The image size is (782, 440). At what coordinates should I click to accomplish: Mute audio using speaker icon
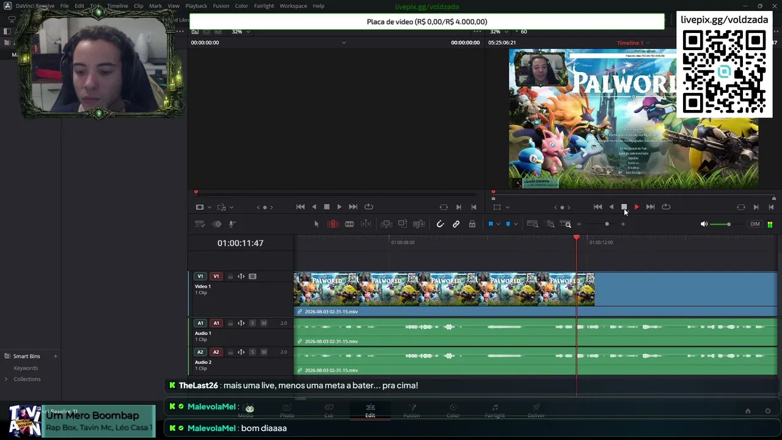[x=704, y=224]
